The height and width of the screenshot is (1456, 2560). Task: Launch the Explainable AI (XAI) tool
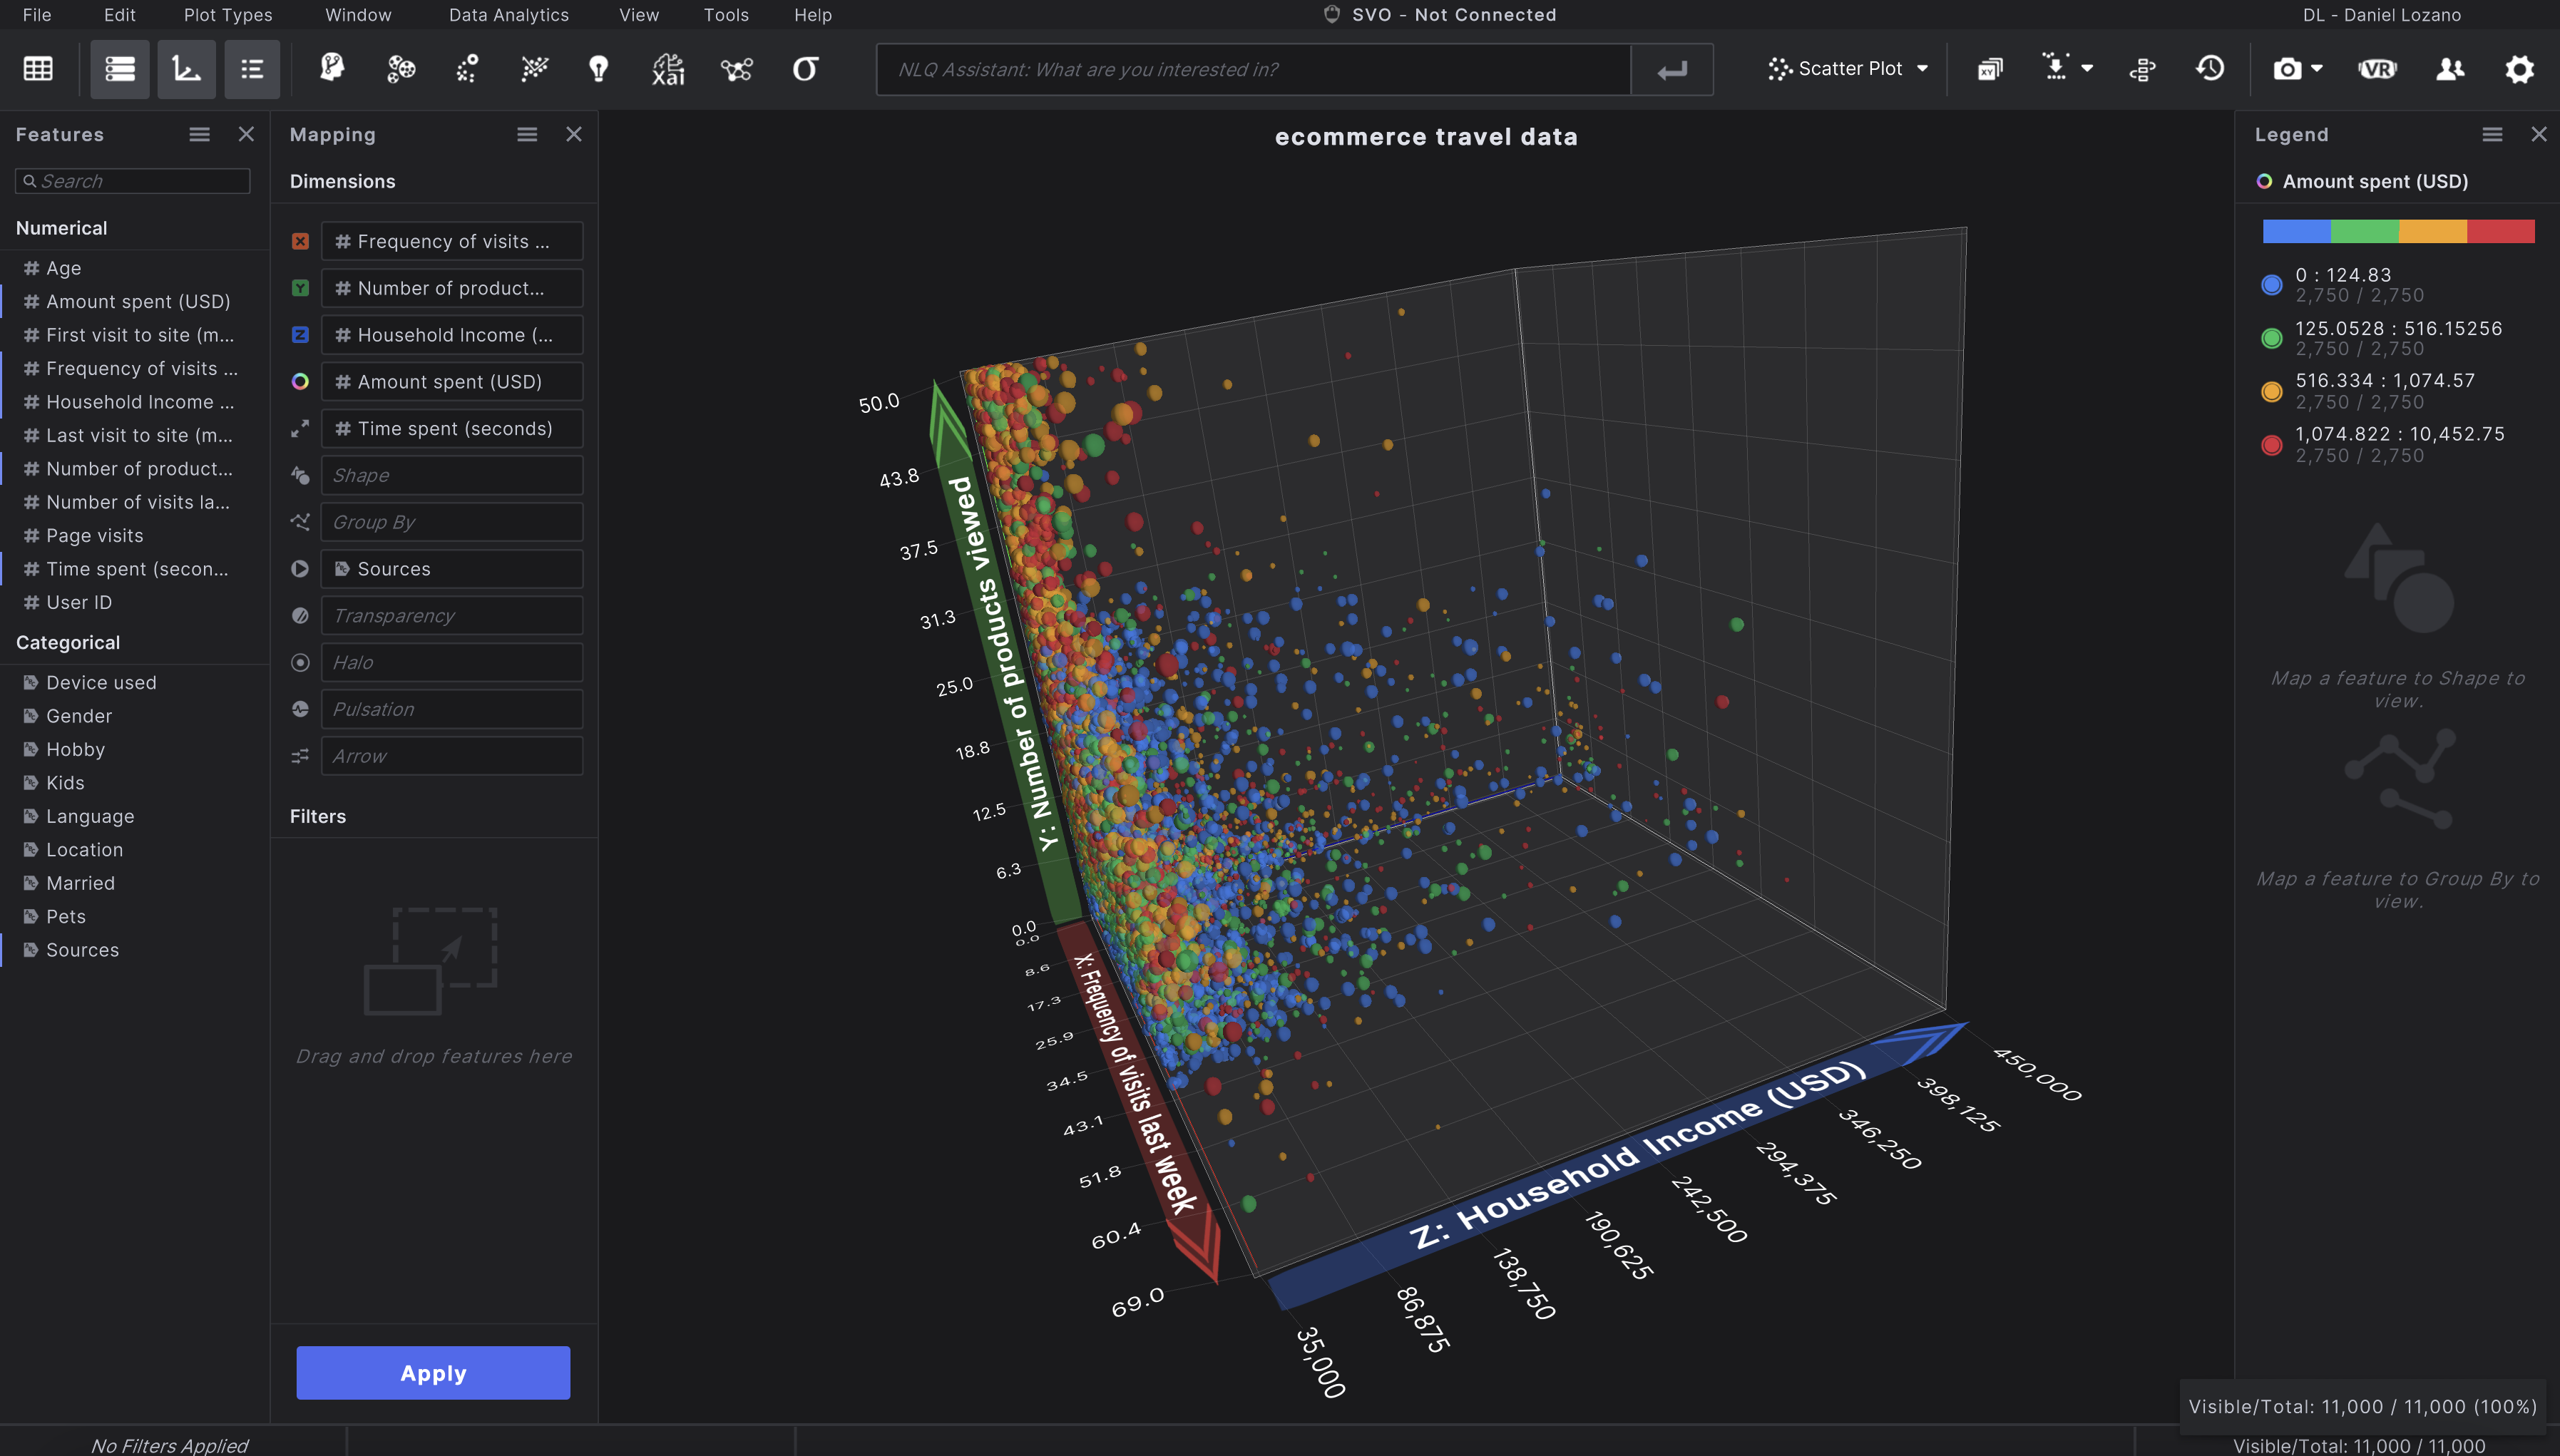point(667,69)
